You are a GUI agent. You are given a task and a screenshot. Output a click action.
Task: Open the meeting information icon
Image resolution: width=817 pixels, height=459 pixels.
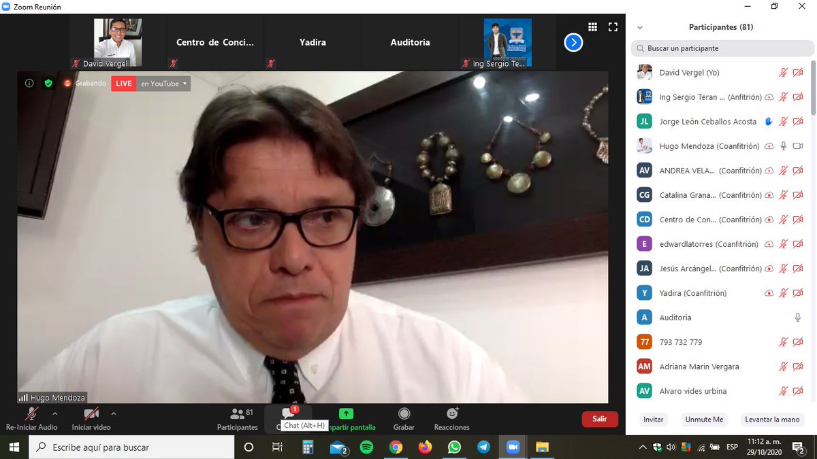[29, 84]
